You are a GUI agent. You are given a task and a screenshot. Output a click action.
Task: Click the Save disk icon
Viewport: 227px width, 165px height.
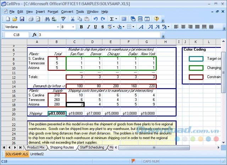[23, 19]
